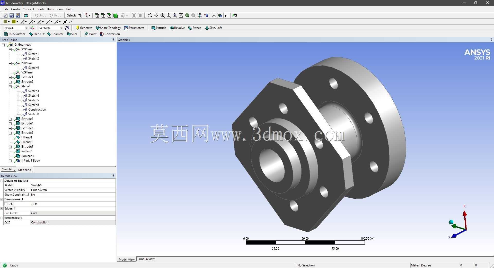Screen dimensions: 494x268
Task: Open the Plane4 active plane dropdown
Action: 26,28
